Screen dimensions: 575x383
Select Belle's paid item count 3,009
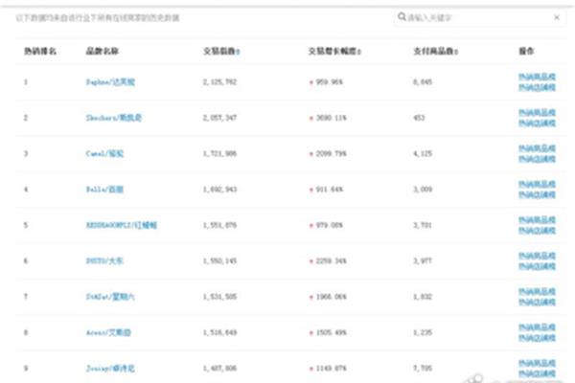[x=423, y=190]
